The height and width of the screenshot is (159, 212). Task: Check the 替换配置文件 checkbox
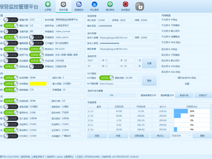pyautogui.click(x=159, y=95)
